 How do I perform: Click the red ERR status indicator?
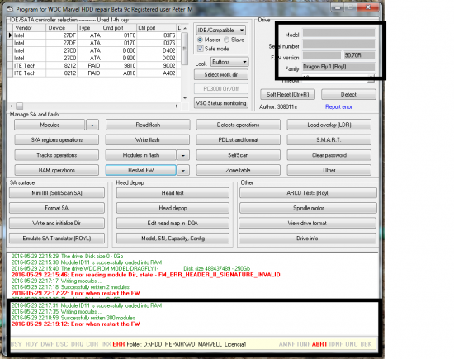coord(118,344)
